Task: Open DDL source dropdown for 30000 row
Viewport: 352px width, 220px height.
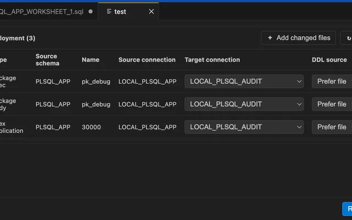Action: click(332, 127)
